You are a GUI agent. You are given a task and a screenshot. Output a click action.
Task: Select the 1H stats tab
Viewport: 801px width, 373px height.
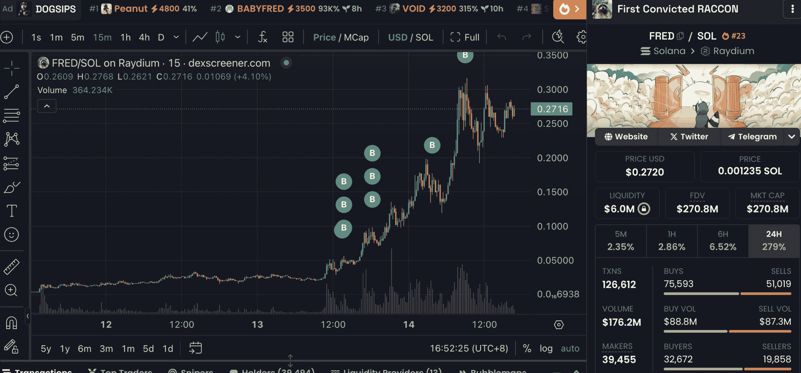point(672,241)
